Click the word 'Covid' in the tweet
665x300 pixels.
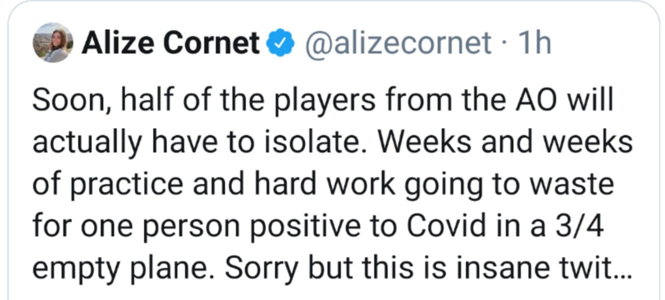tap(446, 225)
